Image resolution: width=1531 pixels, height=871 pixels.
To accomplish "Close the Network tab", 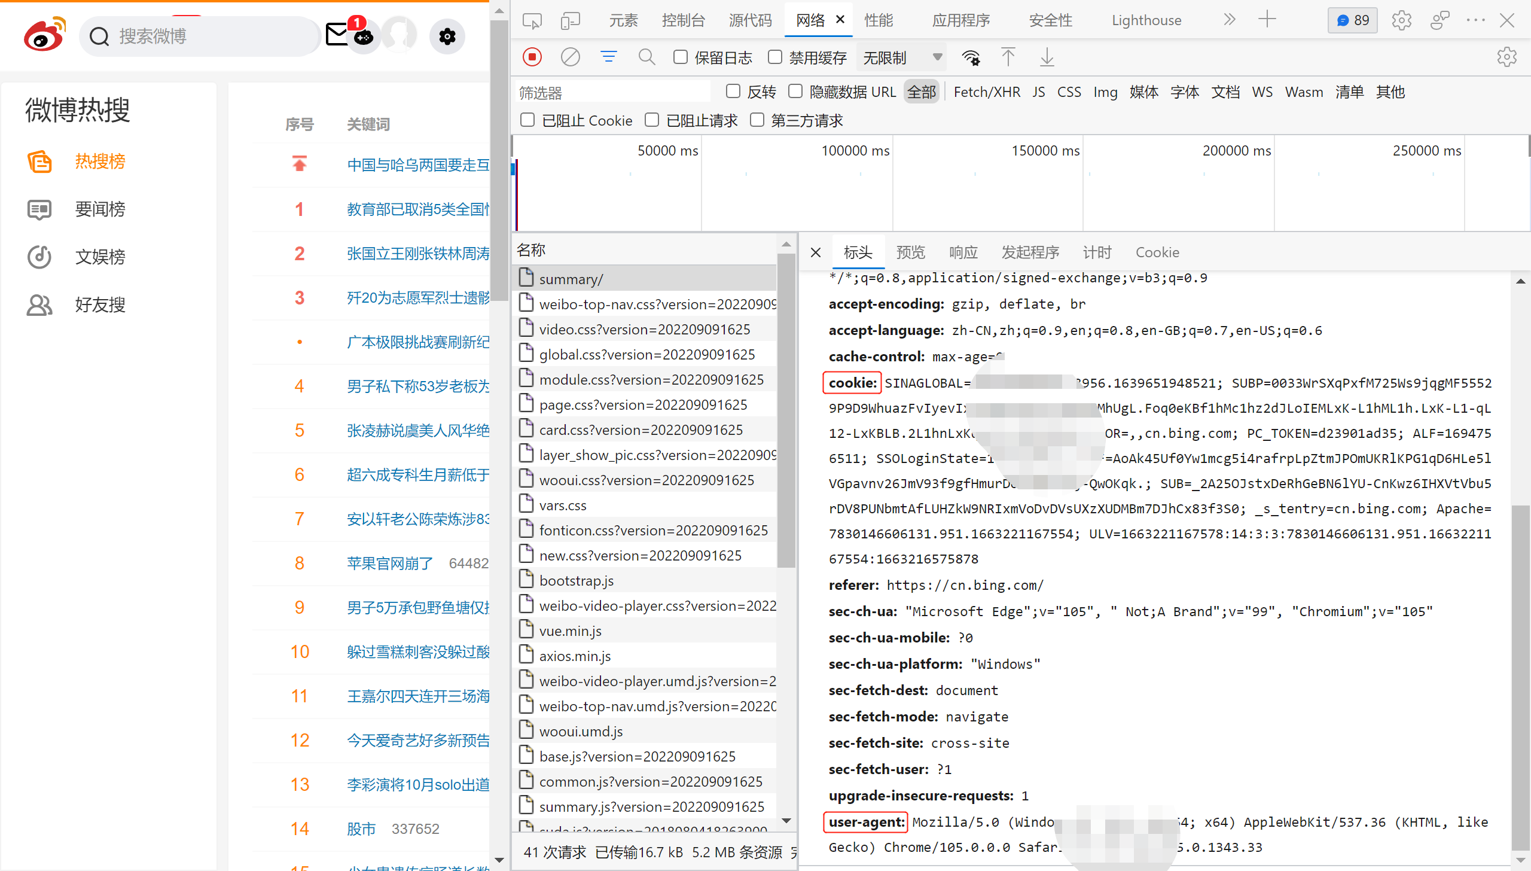I will pos(840,20).
